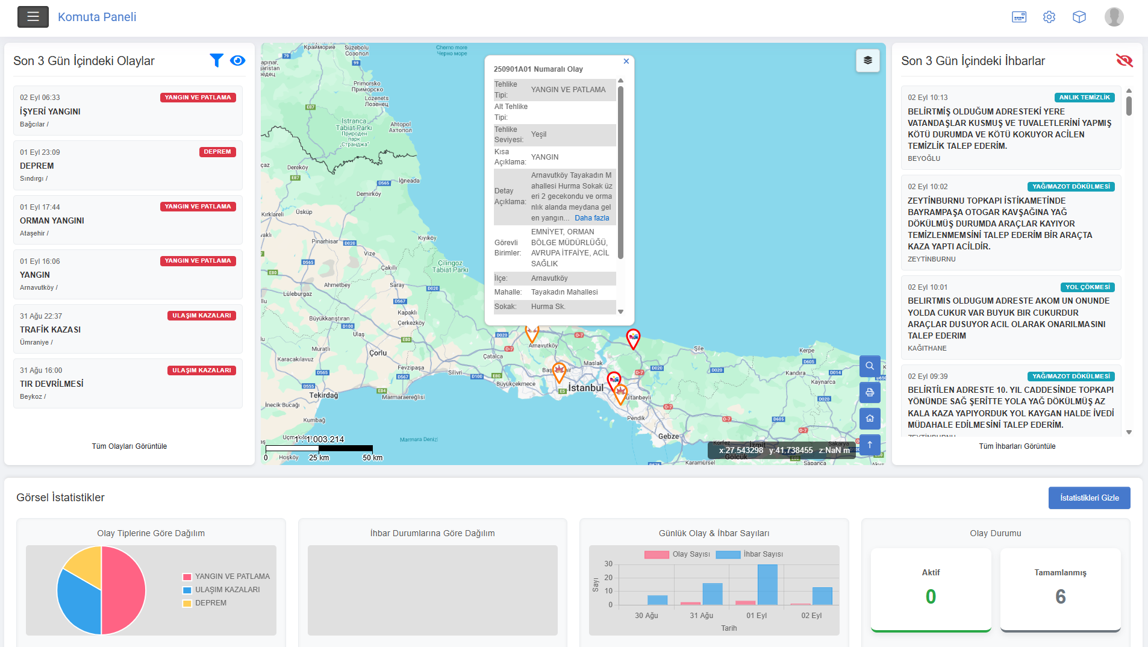Click Tüm İhbarları Görüntüle link
This screenshot has width=1148, height=647.
[1017, 446]
